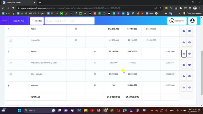
Task: Open account code 24 link
Action: coord(10,63)
